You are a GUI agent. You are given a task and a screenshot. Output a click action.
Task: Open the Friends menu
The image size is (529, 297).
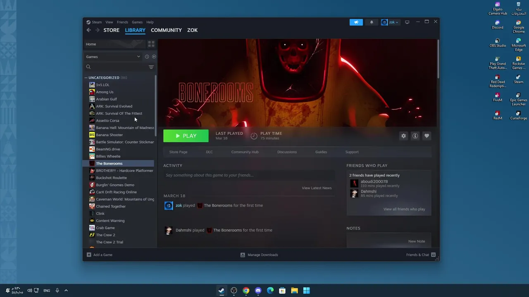point(122,22)
